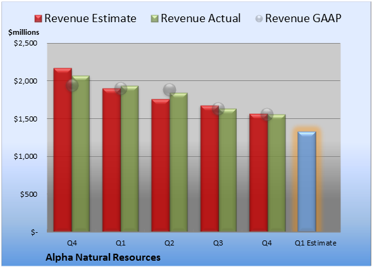Click the '$2,000' axis value
The height and width of the screenshot is (267, 372).
pyautogui.click(x=25, y=81)
